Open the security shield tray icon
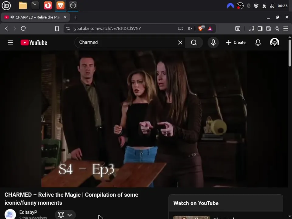This screenshot has width=292, height=219. (256, 6)
